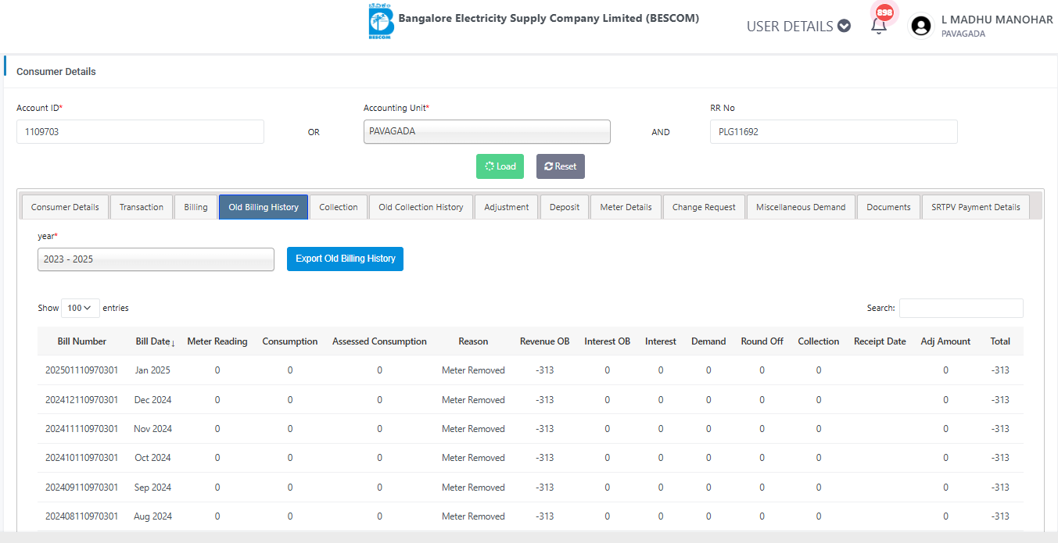Click bill number 202501110970301
This screenshot has height=543, width=1058.
click(x=81, y=370)
